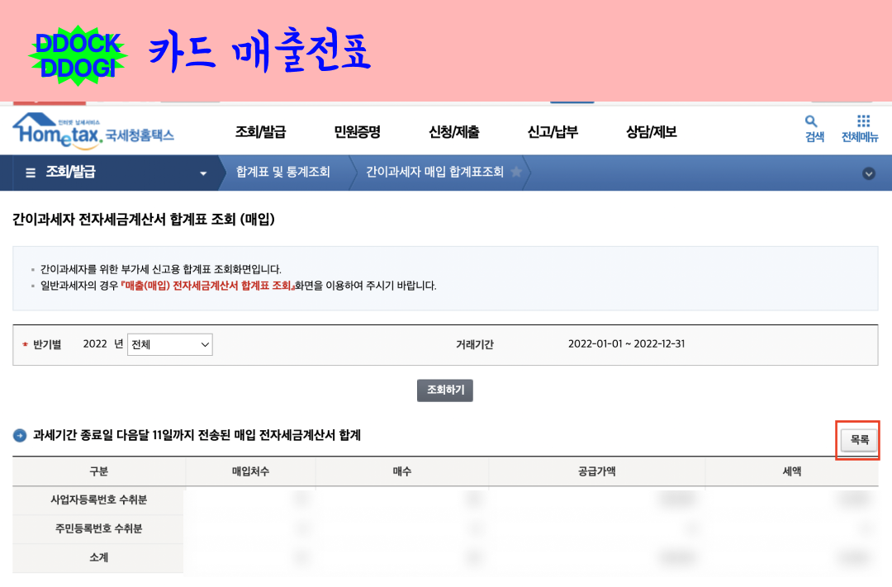Open the 조회/발급 dropdown arrow in breadcrumb
Image resolution: width=892 pixels, height=587 pixels.
[202, 173]
